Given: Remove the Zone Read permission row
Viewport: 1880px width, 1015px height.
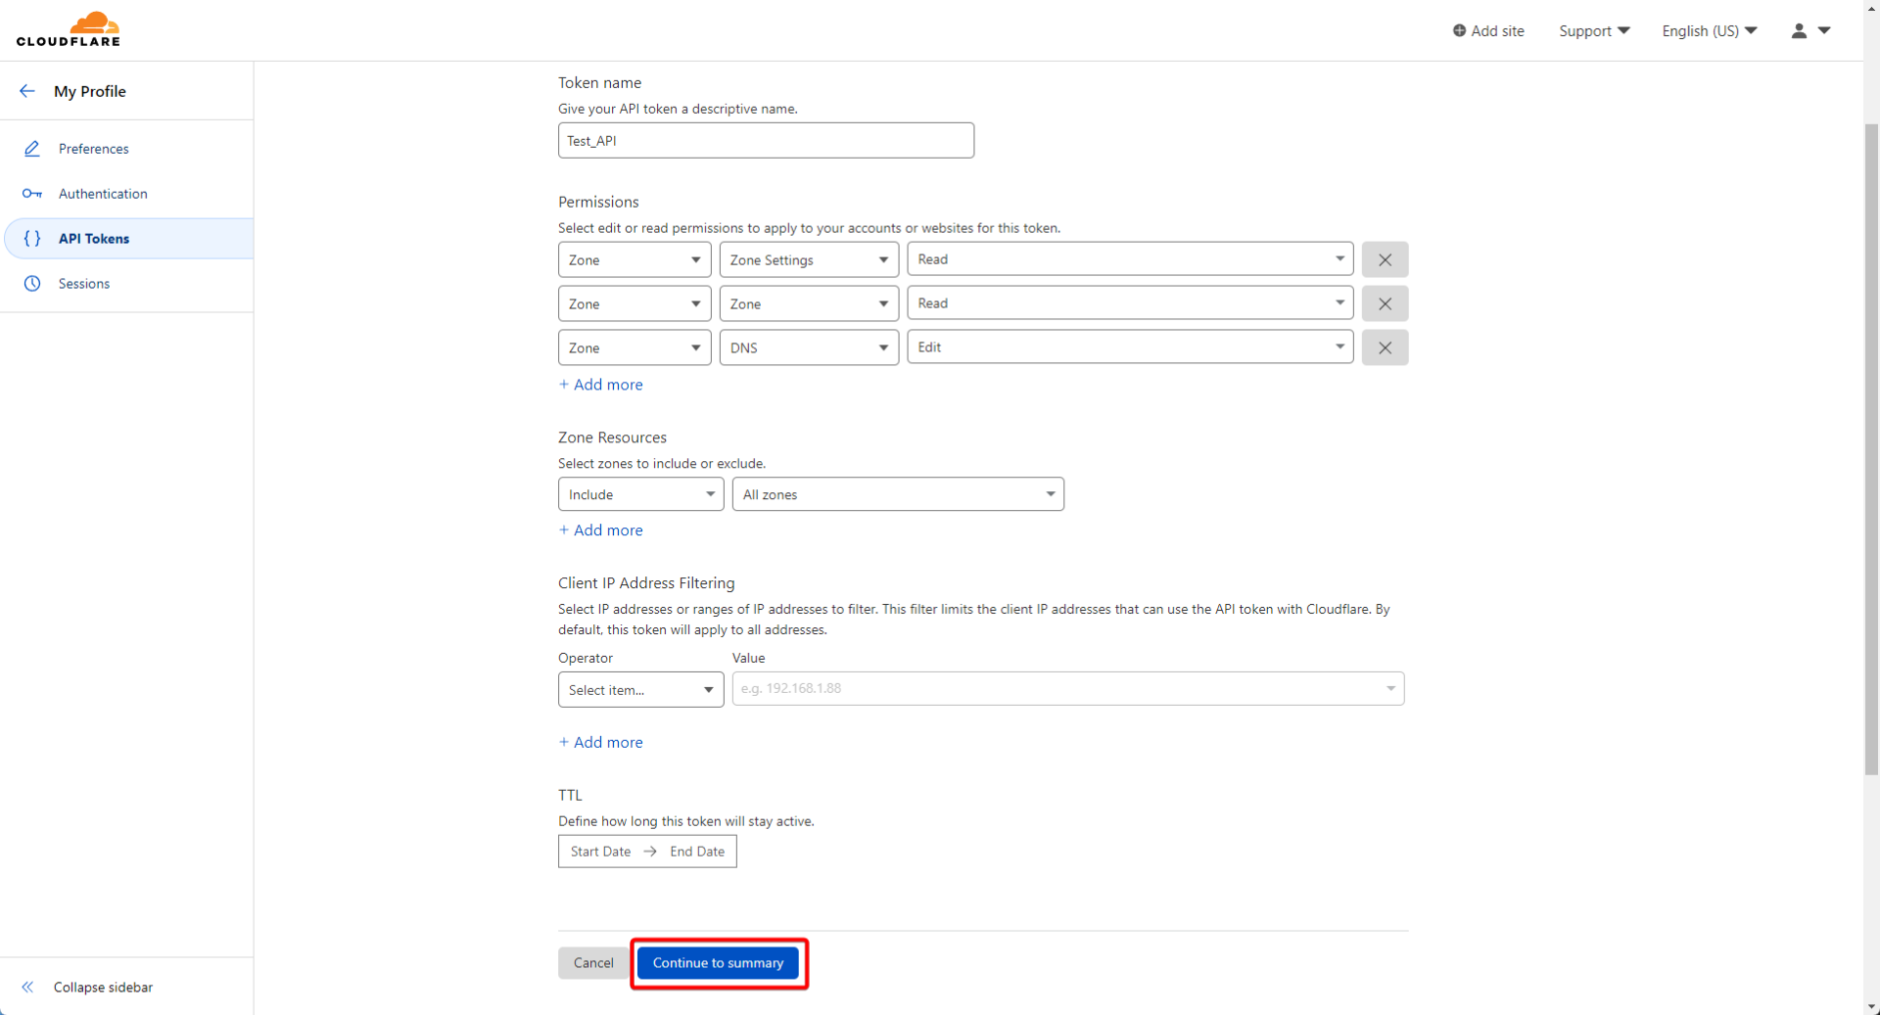Looking at the screenshot, I should (x=1384, y=304).
